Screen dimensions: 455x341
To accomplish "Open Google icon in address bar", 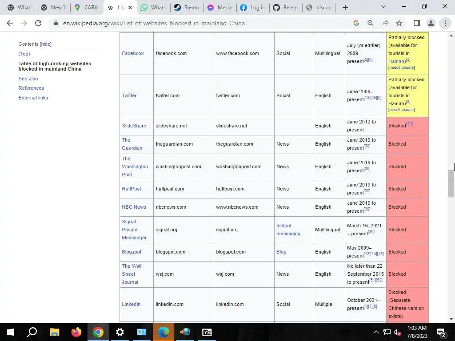I will point(356,23).
